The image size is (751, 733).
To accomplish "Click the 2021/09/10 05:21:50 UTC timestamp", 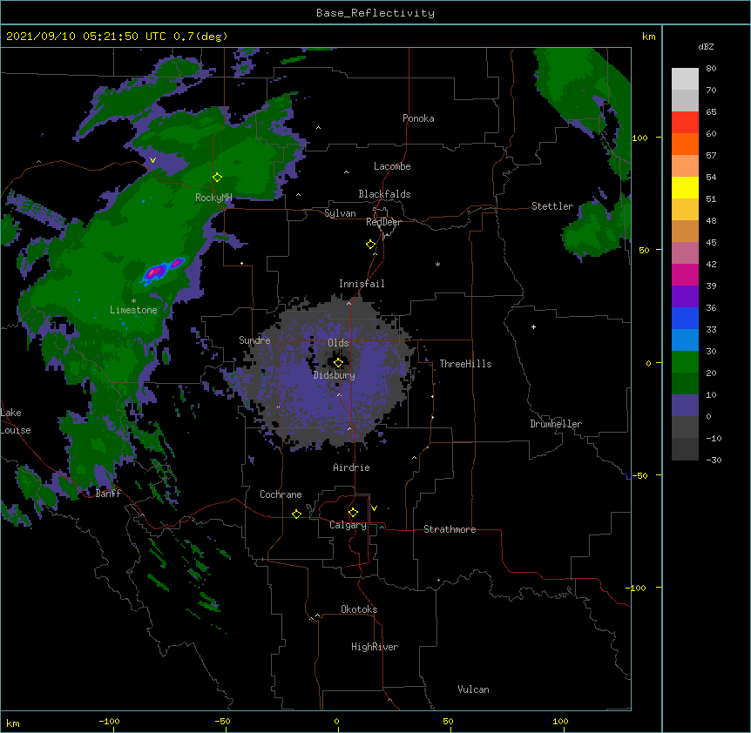I will 86,37.
